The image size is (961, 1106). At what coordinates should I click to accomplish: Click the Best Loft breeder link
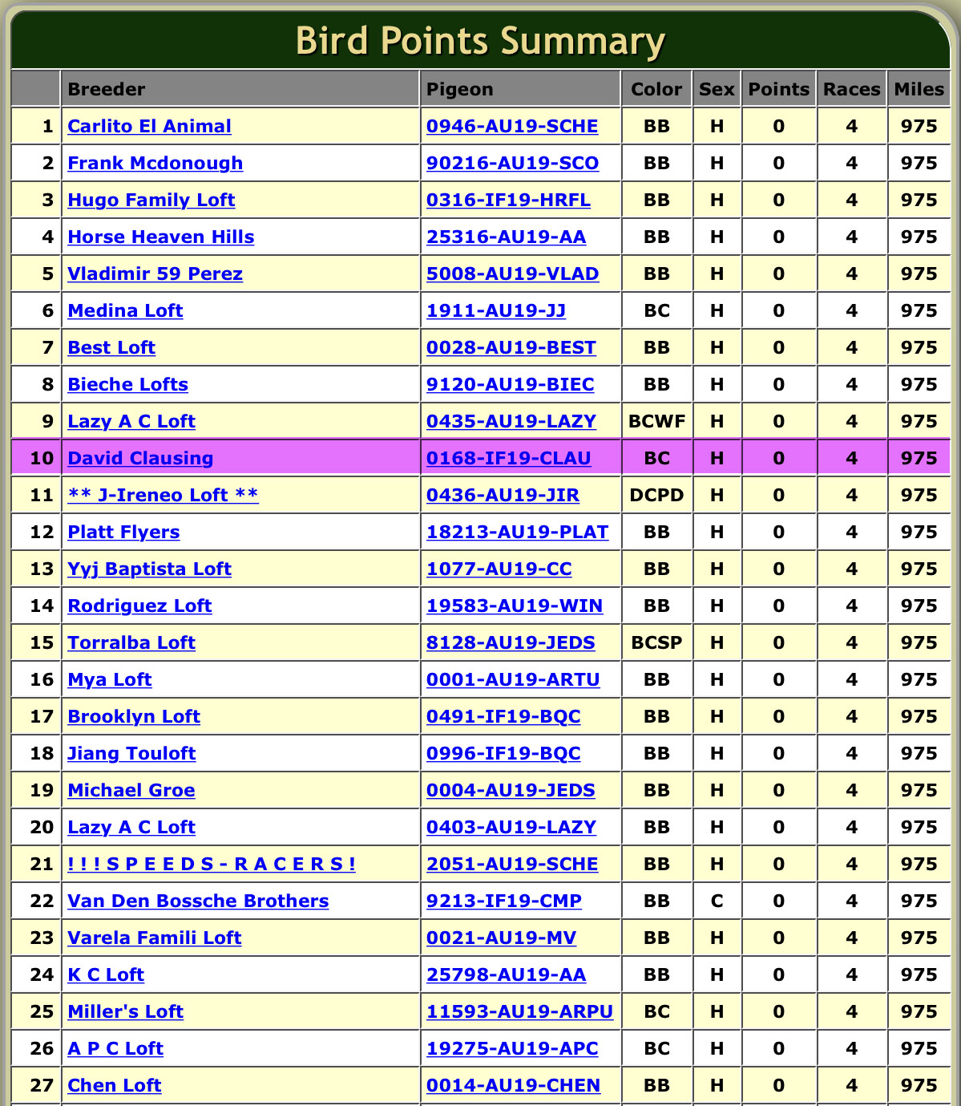click(111, 348)
